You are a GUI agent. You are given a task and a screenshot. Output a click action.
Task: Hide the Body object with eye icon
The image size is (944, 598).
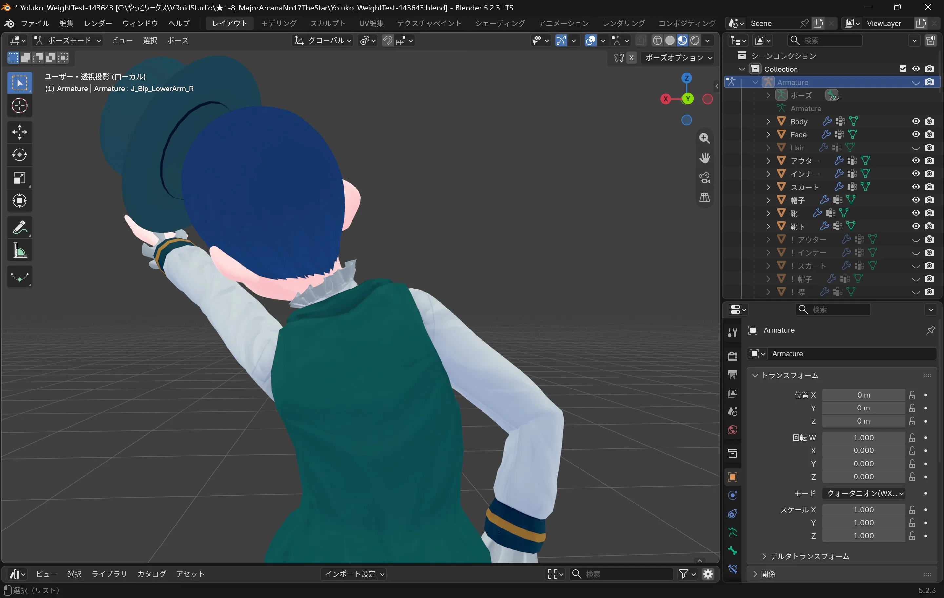click(x=916, y=121)
